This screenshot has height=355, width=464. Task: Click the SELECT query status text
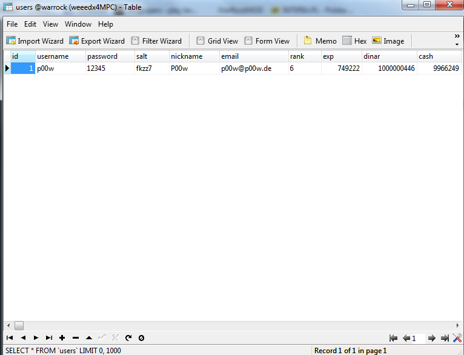tap(63, 351)
